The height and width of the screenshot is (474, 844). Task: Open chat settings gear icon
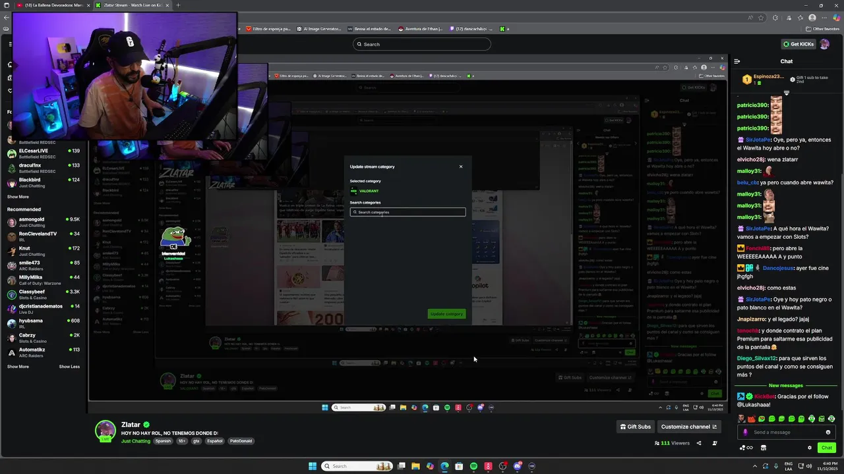click(810, 448)
